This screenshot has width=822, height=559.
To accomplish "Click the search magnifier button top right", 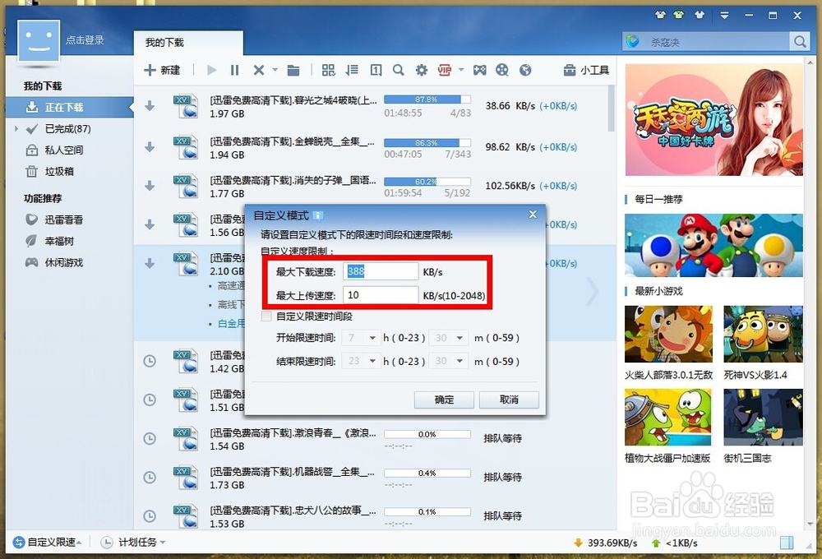I will coord(800,41).
